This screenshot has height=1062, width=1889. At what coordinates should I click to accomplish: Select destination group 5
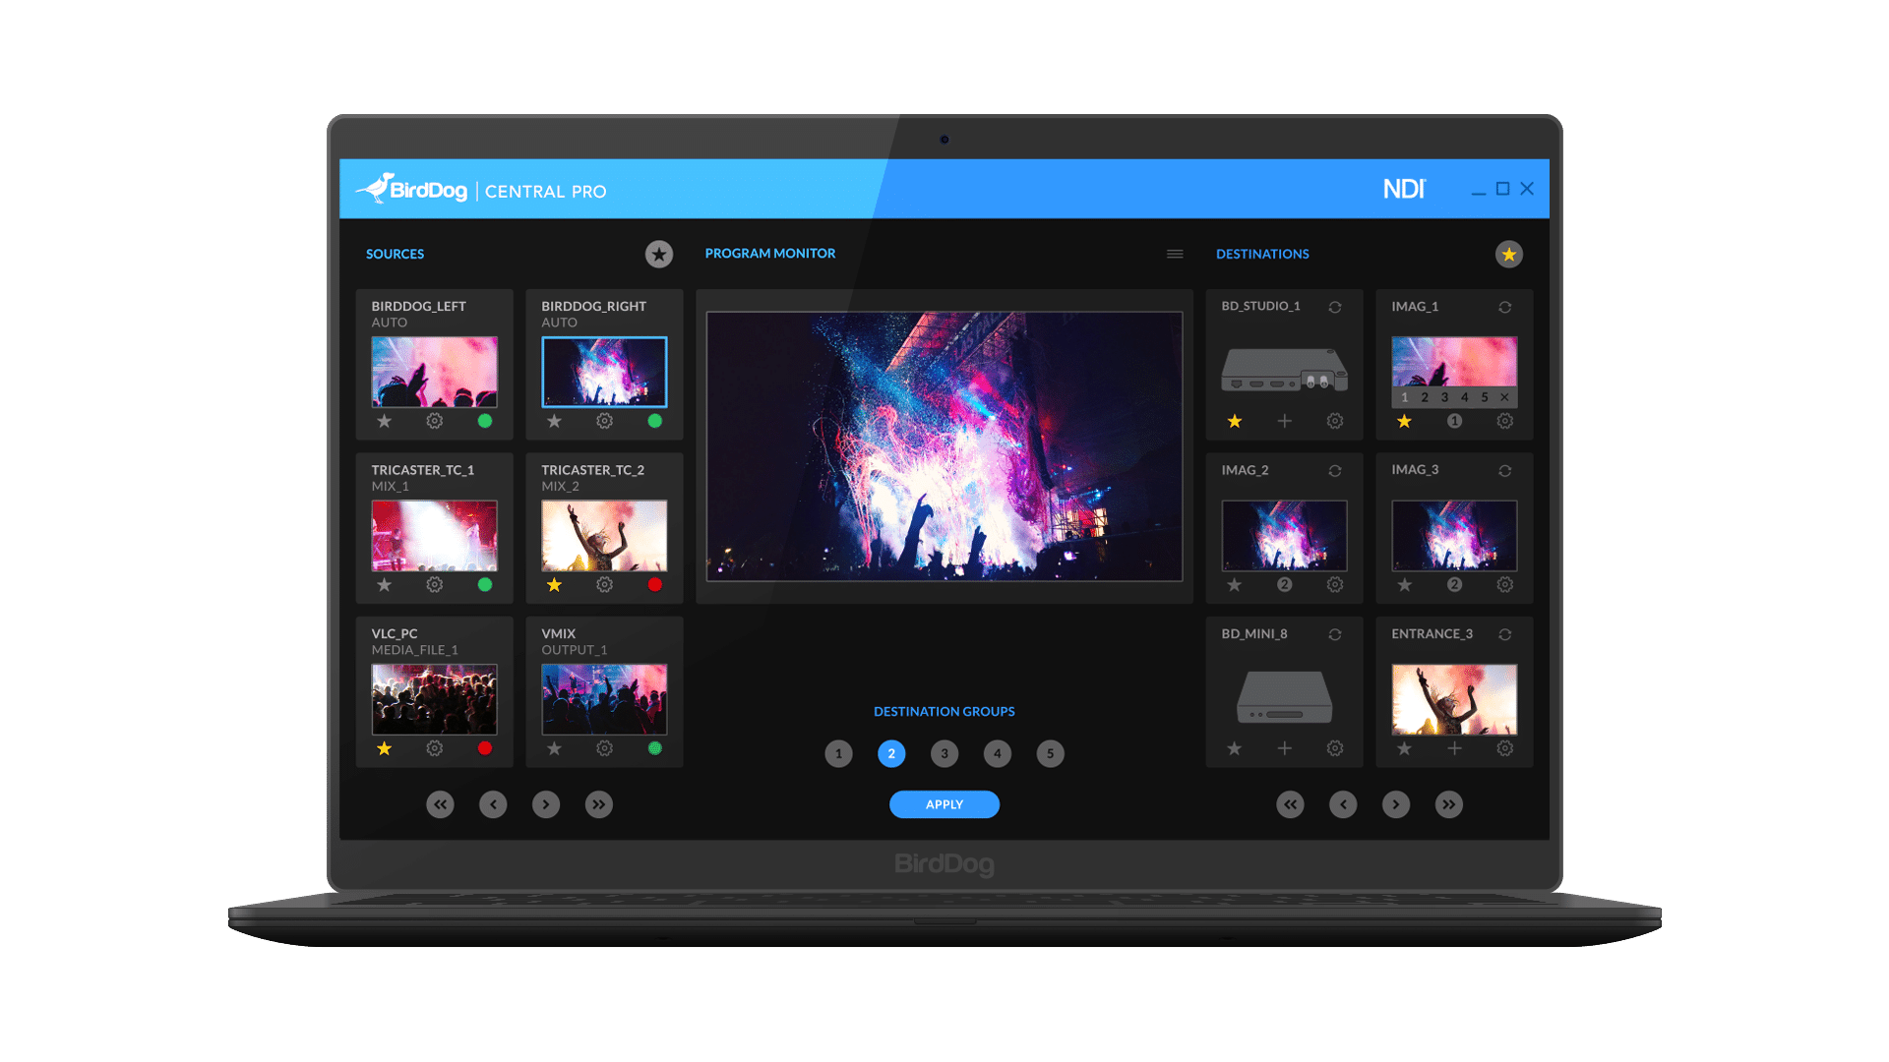(x=1051, y=754)
